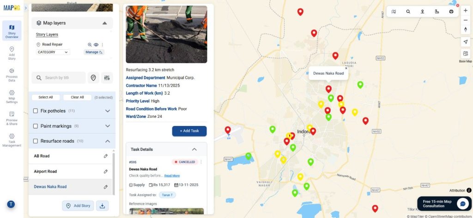Click the red pin under Dewas Naka Road popup
The width and height of the screenshot is (473, 218).
pyautogui.click(x=328, y=89)
